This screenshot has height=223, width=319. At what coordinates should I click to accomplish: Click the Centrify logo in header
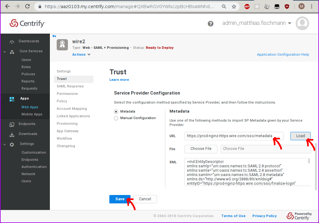click(27, 23)
